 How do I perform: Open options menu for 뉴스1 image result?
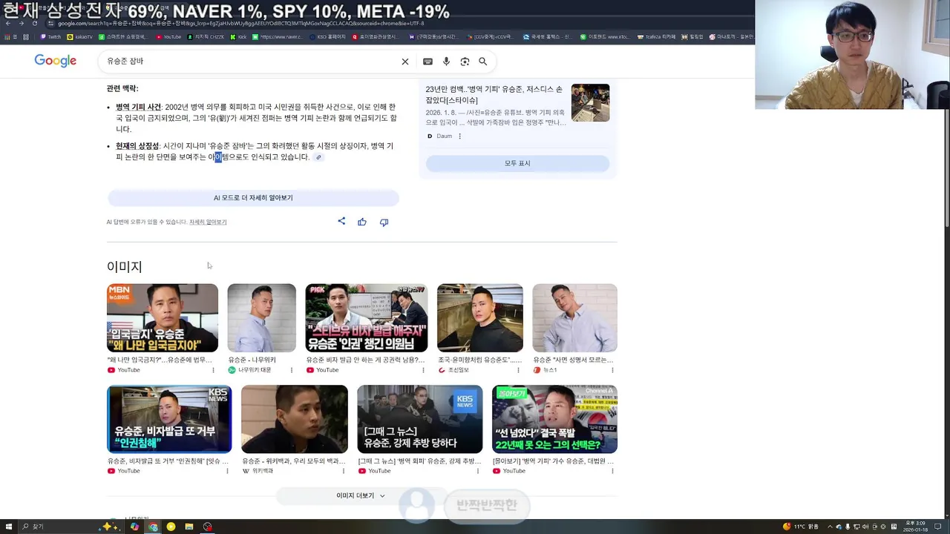coord(612,370)
